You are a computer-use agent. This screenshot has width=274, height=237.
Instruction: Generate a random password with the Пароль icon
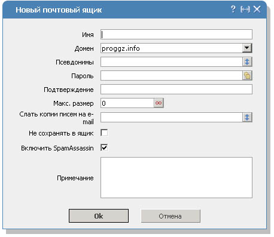247,76
